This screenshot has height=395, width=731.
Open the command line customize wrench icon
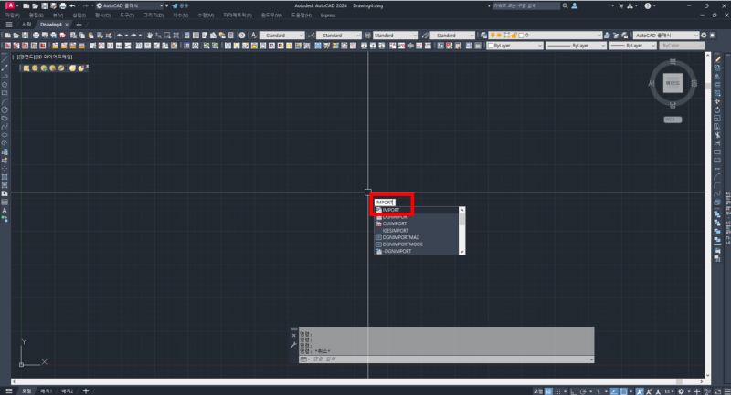(x=293, y=345)
